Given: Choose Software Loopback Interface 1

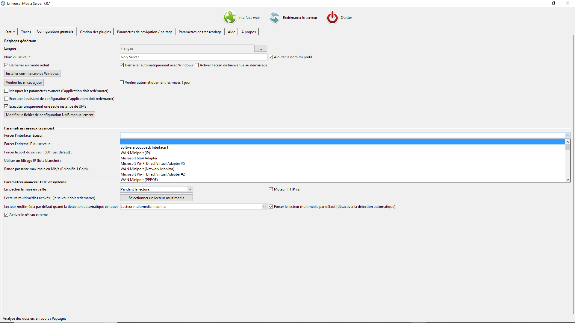Looking at the screenshot, I should [342, 147].
